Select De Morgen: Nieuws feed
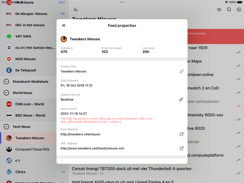Image resolution: width=244 pixels, height=183 pixels. 34,14
